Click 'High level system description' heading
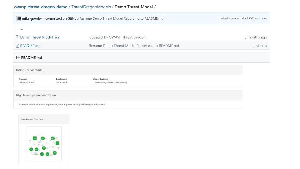 (x=36, y=95)
